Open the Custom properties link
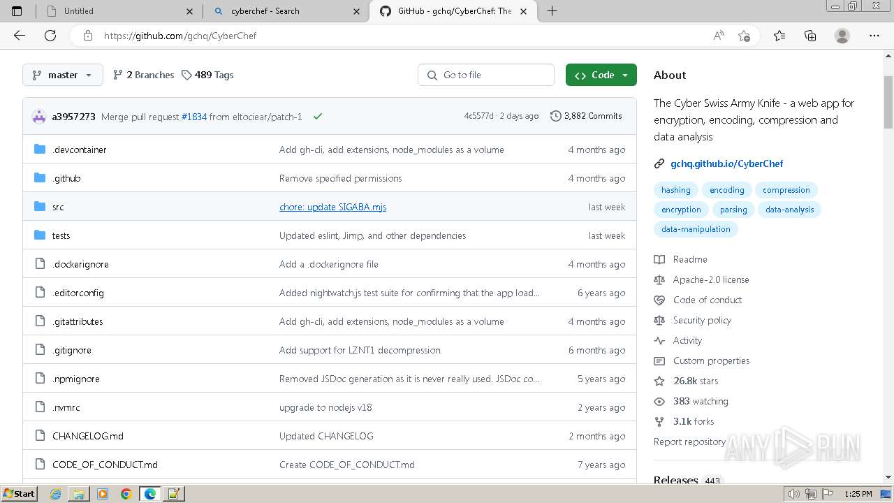Screen dimensions: 894x503 pyautogui.click(x=711, y=360)
